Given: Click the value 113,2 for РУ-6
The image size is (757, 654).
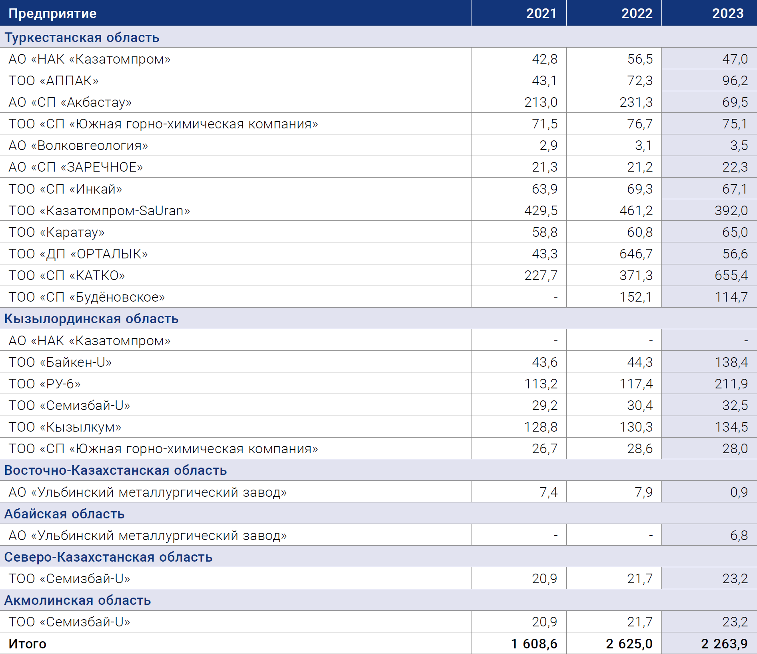Looking at the screenshot, I should (541, 384).
